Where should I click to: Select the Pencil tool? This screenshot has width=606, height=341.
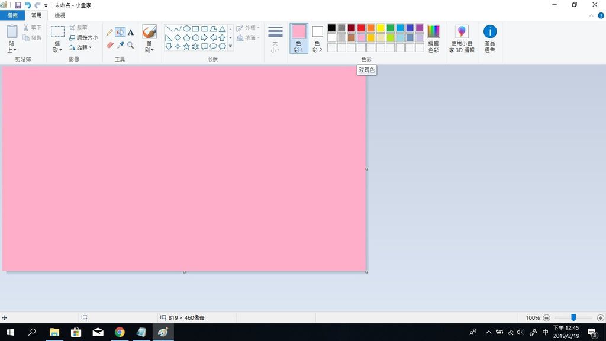coord(109,33)
